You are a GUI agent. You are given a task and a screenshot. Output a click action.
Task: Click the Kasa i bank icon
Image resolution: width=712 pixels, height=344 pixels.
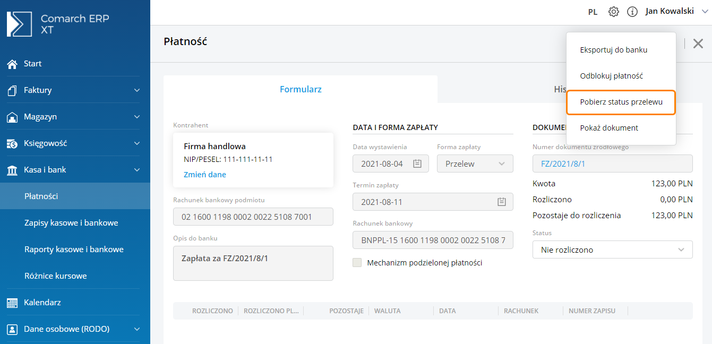click(12, 170)
